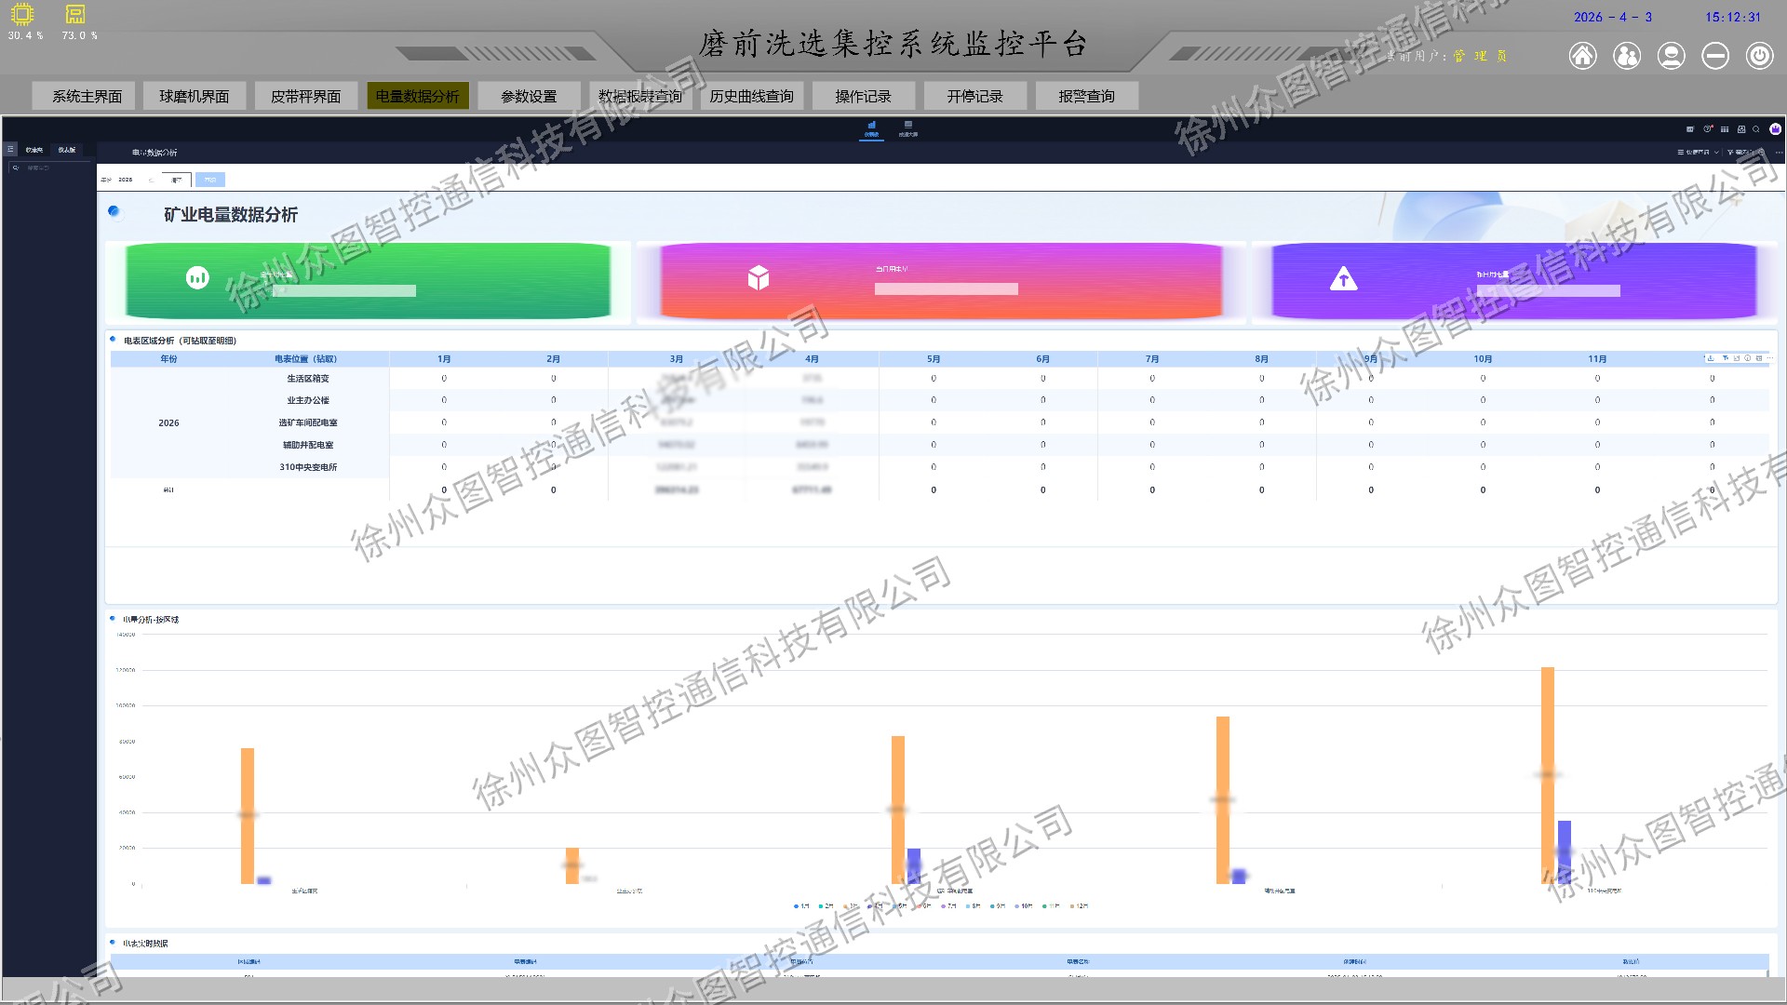Click the home icon in top bar

pyautogui.click(x=1582, y=56)
